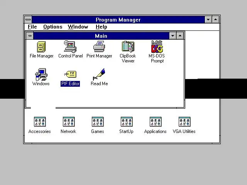Open the Main window's control menu box
Viewport: 247px width, 185px height.
(x=30, y=36)
